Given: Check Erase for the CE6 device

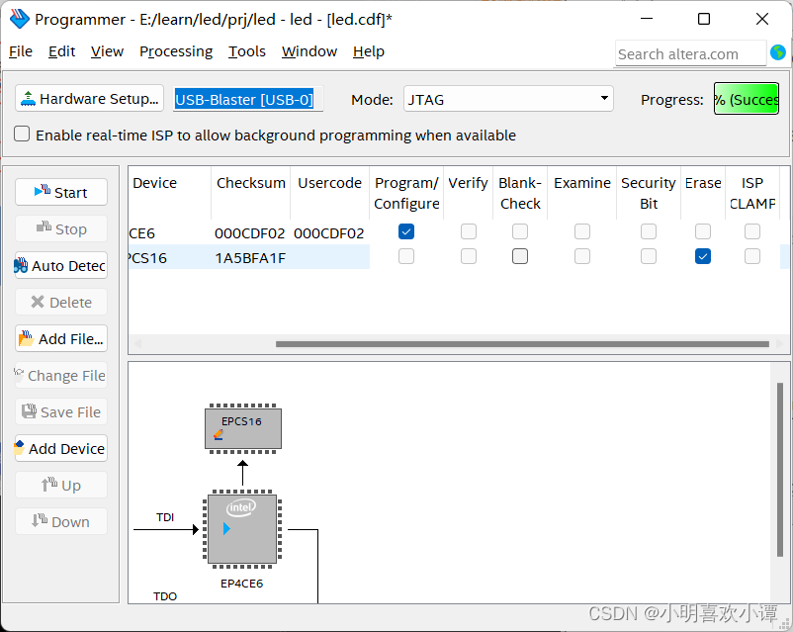Looking at the screenshot, I should click(702, 231).
